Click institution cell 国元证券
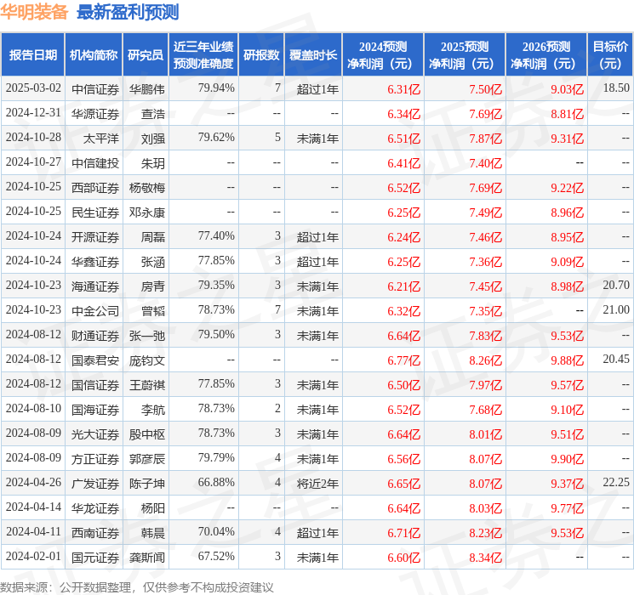The width and height of the screenshot is (634, 595). 95,557
